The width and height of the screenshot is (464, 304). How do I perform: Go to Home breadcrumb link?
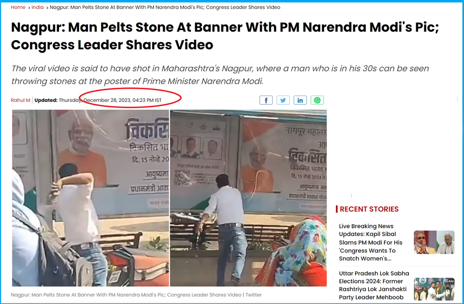point(18,7)
